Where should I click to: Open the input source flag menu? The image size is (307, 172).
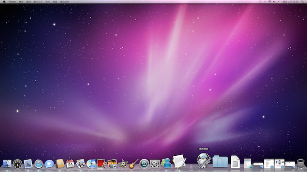[x=279, y=1]
